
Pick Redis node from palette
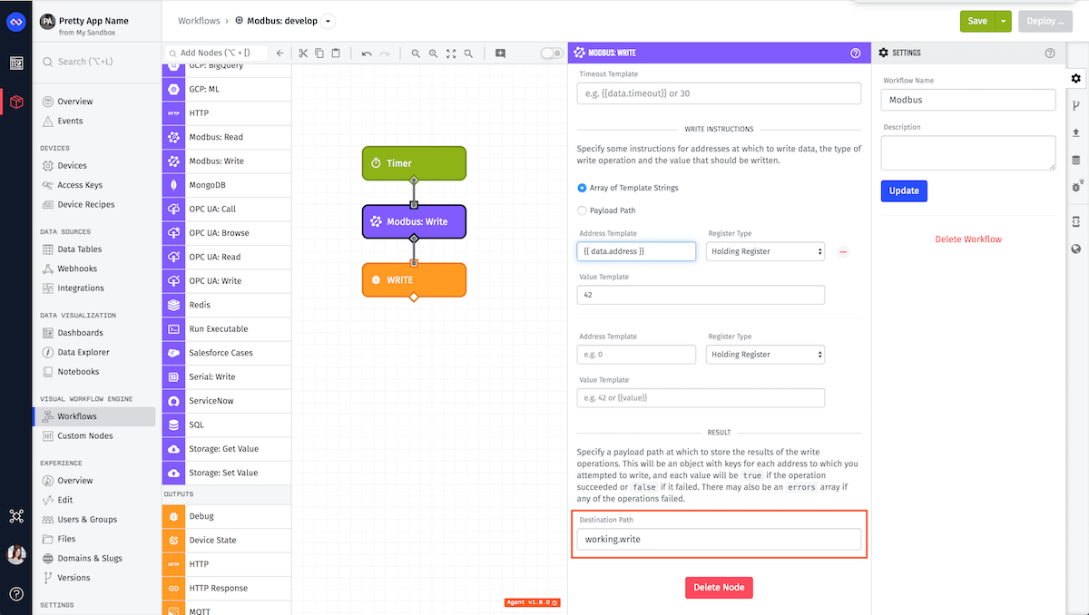tap(227, 305)
